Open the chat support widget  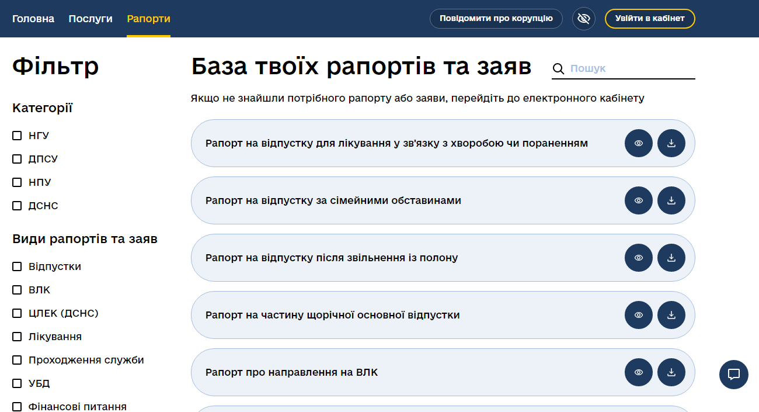(x=734, y=375)
